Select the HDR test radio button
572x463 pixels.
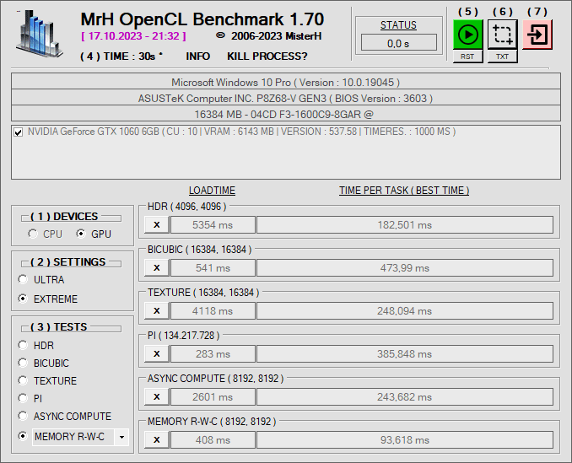(x=23, y=345)
